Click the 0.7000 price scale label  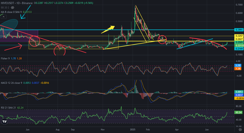click(239, 5)
